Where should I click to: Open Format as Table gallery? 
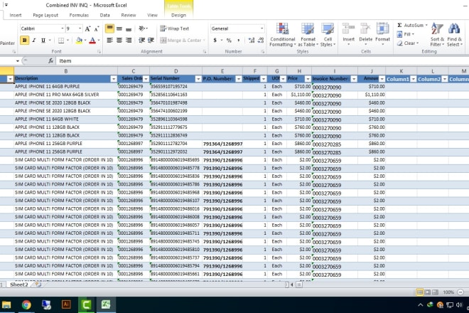pyautogui.click(x=308, y=35)
